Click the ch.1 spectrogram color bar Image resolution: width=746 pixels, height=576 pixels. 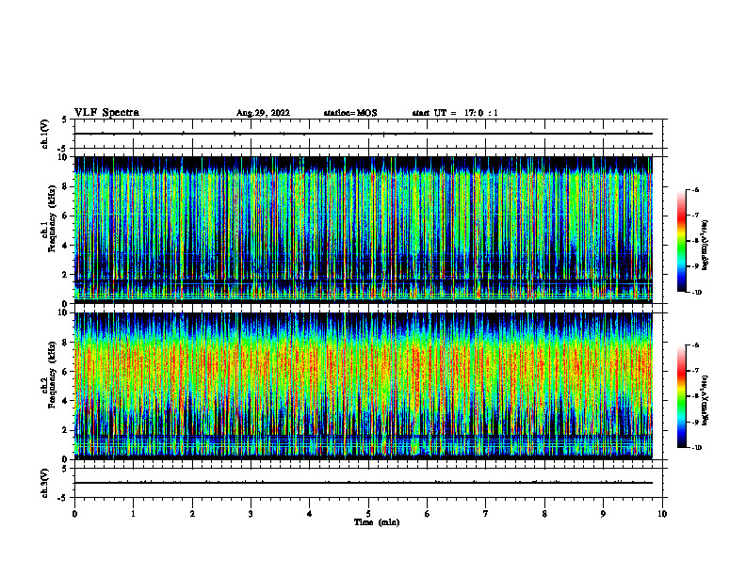coord(681,241)
